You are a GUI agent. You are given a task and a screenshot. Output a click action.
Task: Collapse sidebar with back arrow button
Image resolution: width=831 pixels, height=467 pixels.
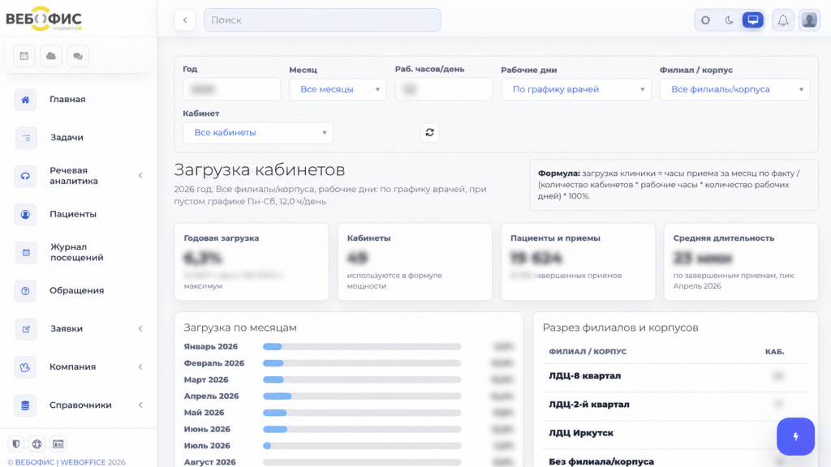point(185,20)
